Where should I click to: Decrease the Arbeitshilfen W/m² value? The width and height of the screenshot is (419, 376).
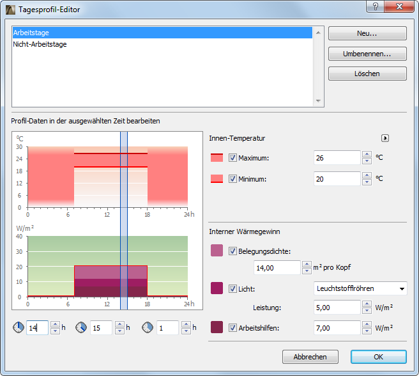pyautogui.click(x=367, y=331)
